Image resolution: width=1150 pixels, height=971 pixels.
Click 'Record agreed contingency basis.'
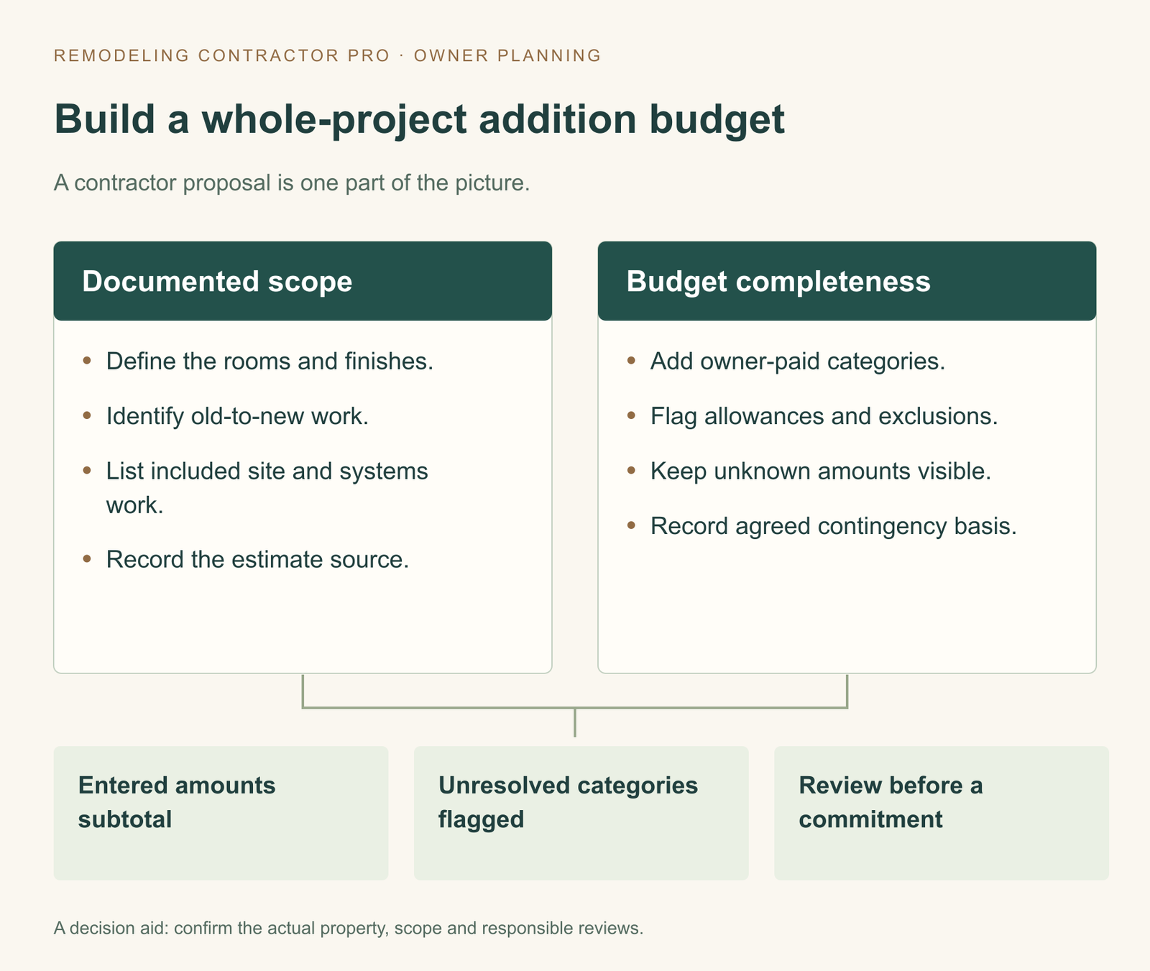click(834, 526)
